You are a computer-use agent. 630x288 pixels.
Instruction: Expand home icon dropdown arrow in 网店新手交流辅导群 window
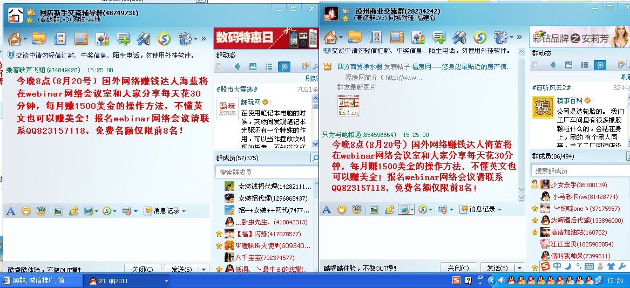pyautogui.click(x=25, y=39)
